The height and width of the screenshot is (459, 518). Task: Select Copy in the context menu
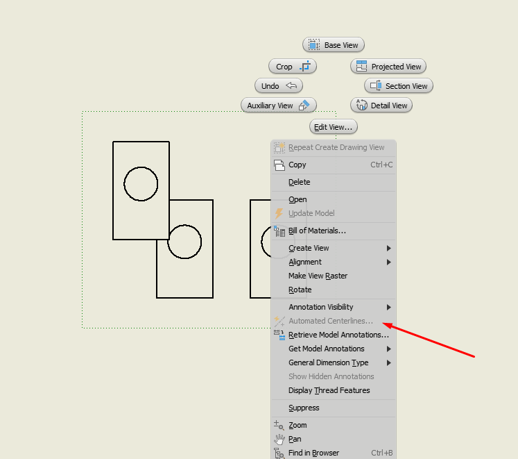click(334, 165)
